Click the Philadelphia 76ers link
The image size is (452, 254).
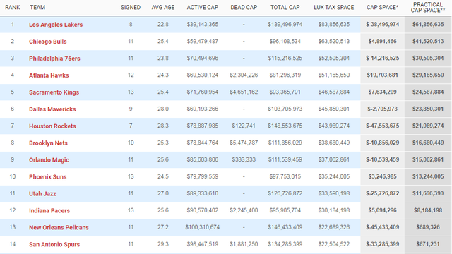tap(54, 59)
